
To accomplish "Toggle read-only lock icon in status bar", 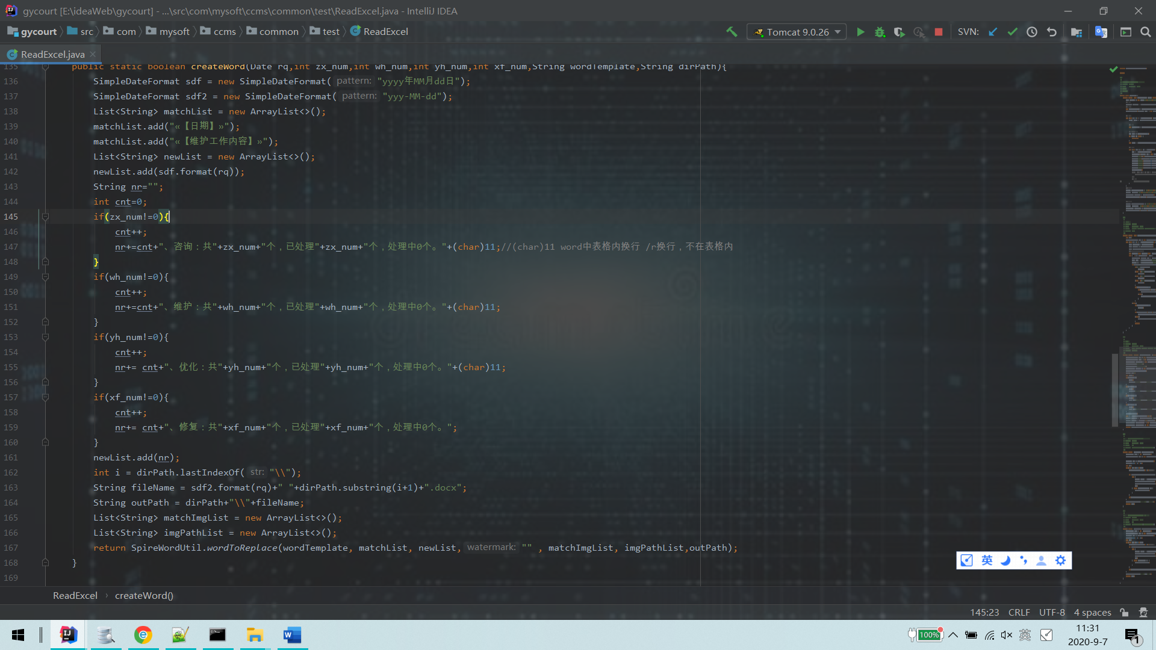I will coord(1124,612).
